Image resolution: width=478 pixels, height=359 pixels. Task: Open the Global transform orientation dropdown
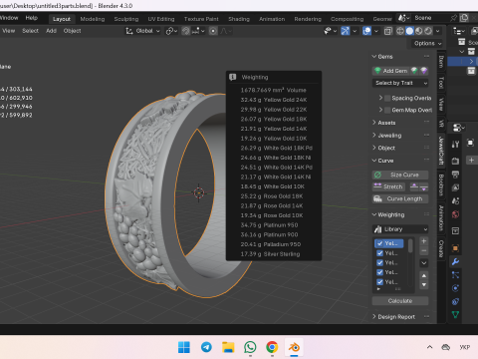click(142, 31)
